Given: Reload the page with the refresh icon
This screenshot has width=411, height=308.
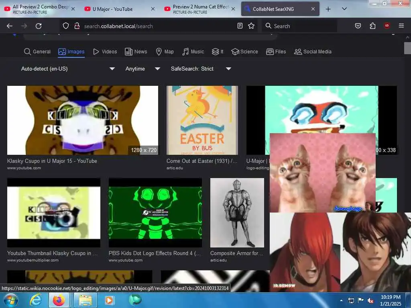Looking at the screenshot, I should [39, 26].
